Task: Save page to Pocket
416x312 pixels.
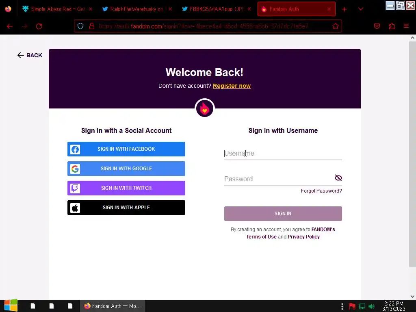Action: coord(377,26)
